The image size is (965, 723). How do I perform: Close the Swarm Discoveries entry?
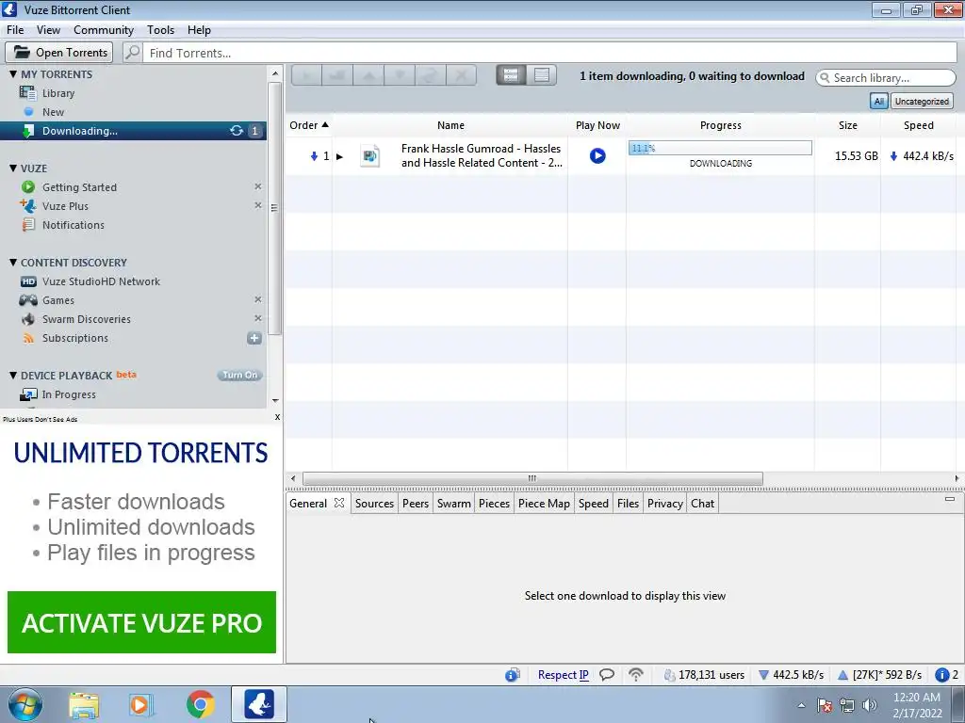coord(258,318)
